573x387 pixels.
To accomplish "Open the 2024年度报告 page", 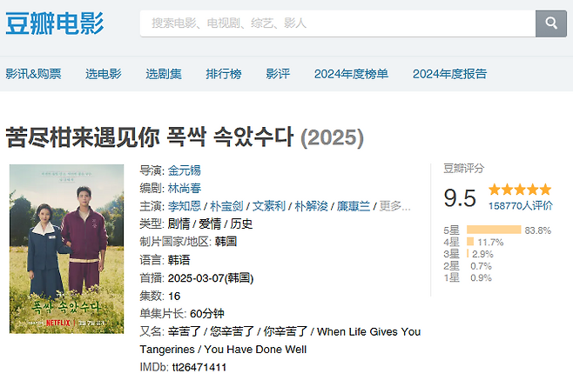I will pos(450,74).
